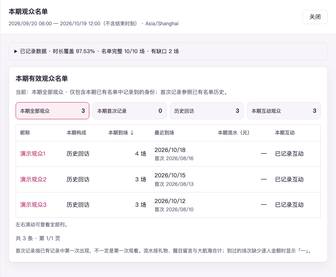Open the 演示观众1 profile link

[33, 154]
